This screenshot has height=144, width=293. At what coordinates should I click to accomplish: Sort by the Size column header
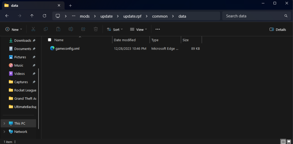point(185,40)
